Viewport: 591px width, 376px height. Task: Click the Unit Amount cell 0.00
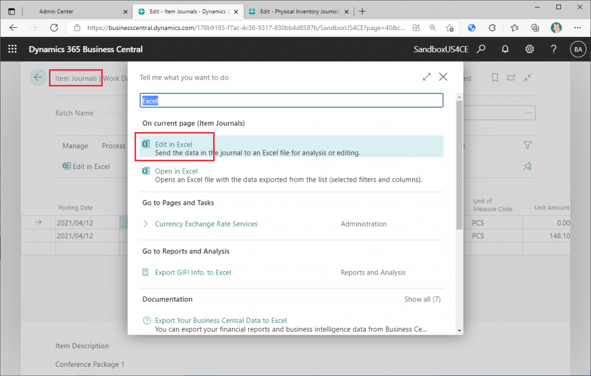[546, 223]
